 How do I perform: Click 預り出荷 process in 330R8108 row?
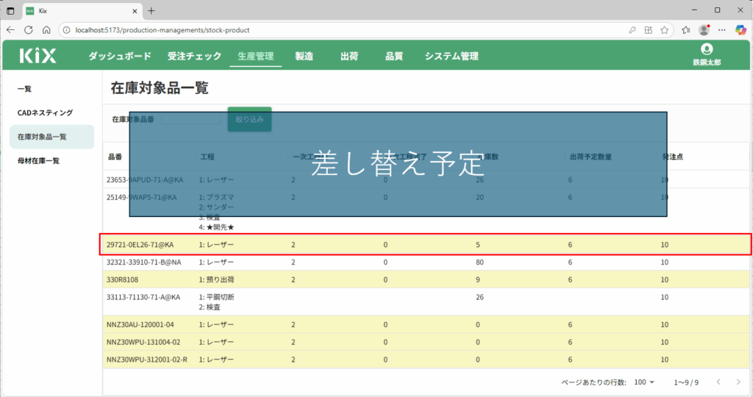[x=217, y=279]
